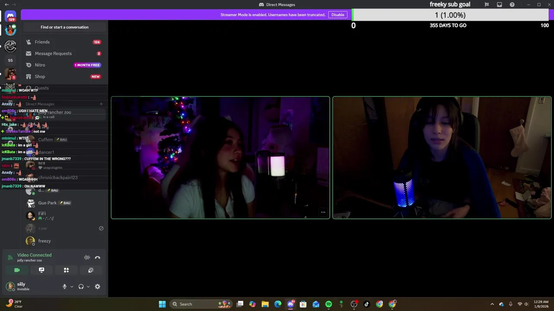Open the freezy direct message
554x311 pixels.
[64, 241]
